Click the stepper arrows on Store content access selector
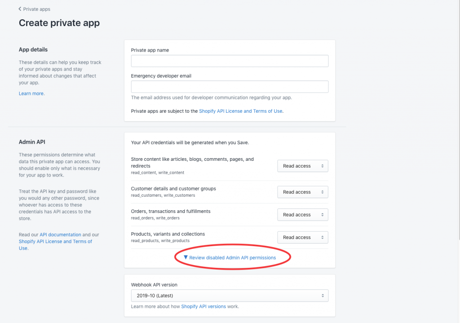 click(322, 166)
